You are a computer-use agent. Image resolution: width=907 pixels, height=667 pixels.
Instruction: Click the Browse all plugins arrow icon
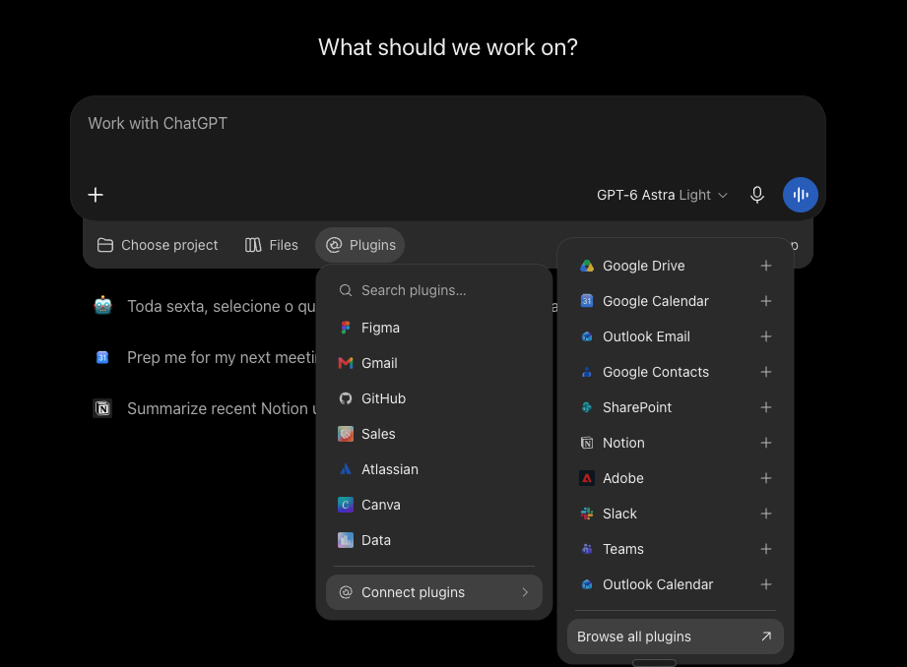766,637
